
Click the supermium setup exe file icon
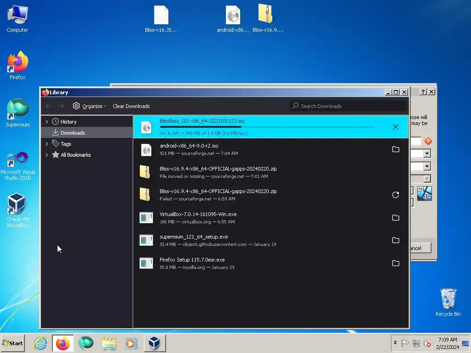[146, 240]
